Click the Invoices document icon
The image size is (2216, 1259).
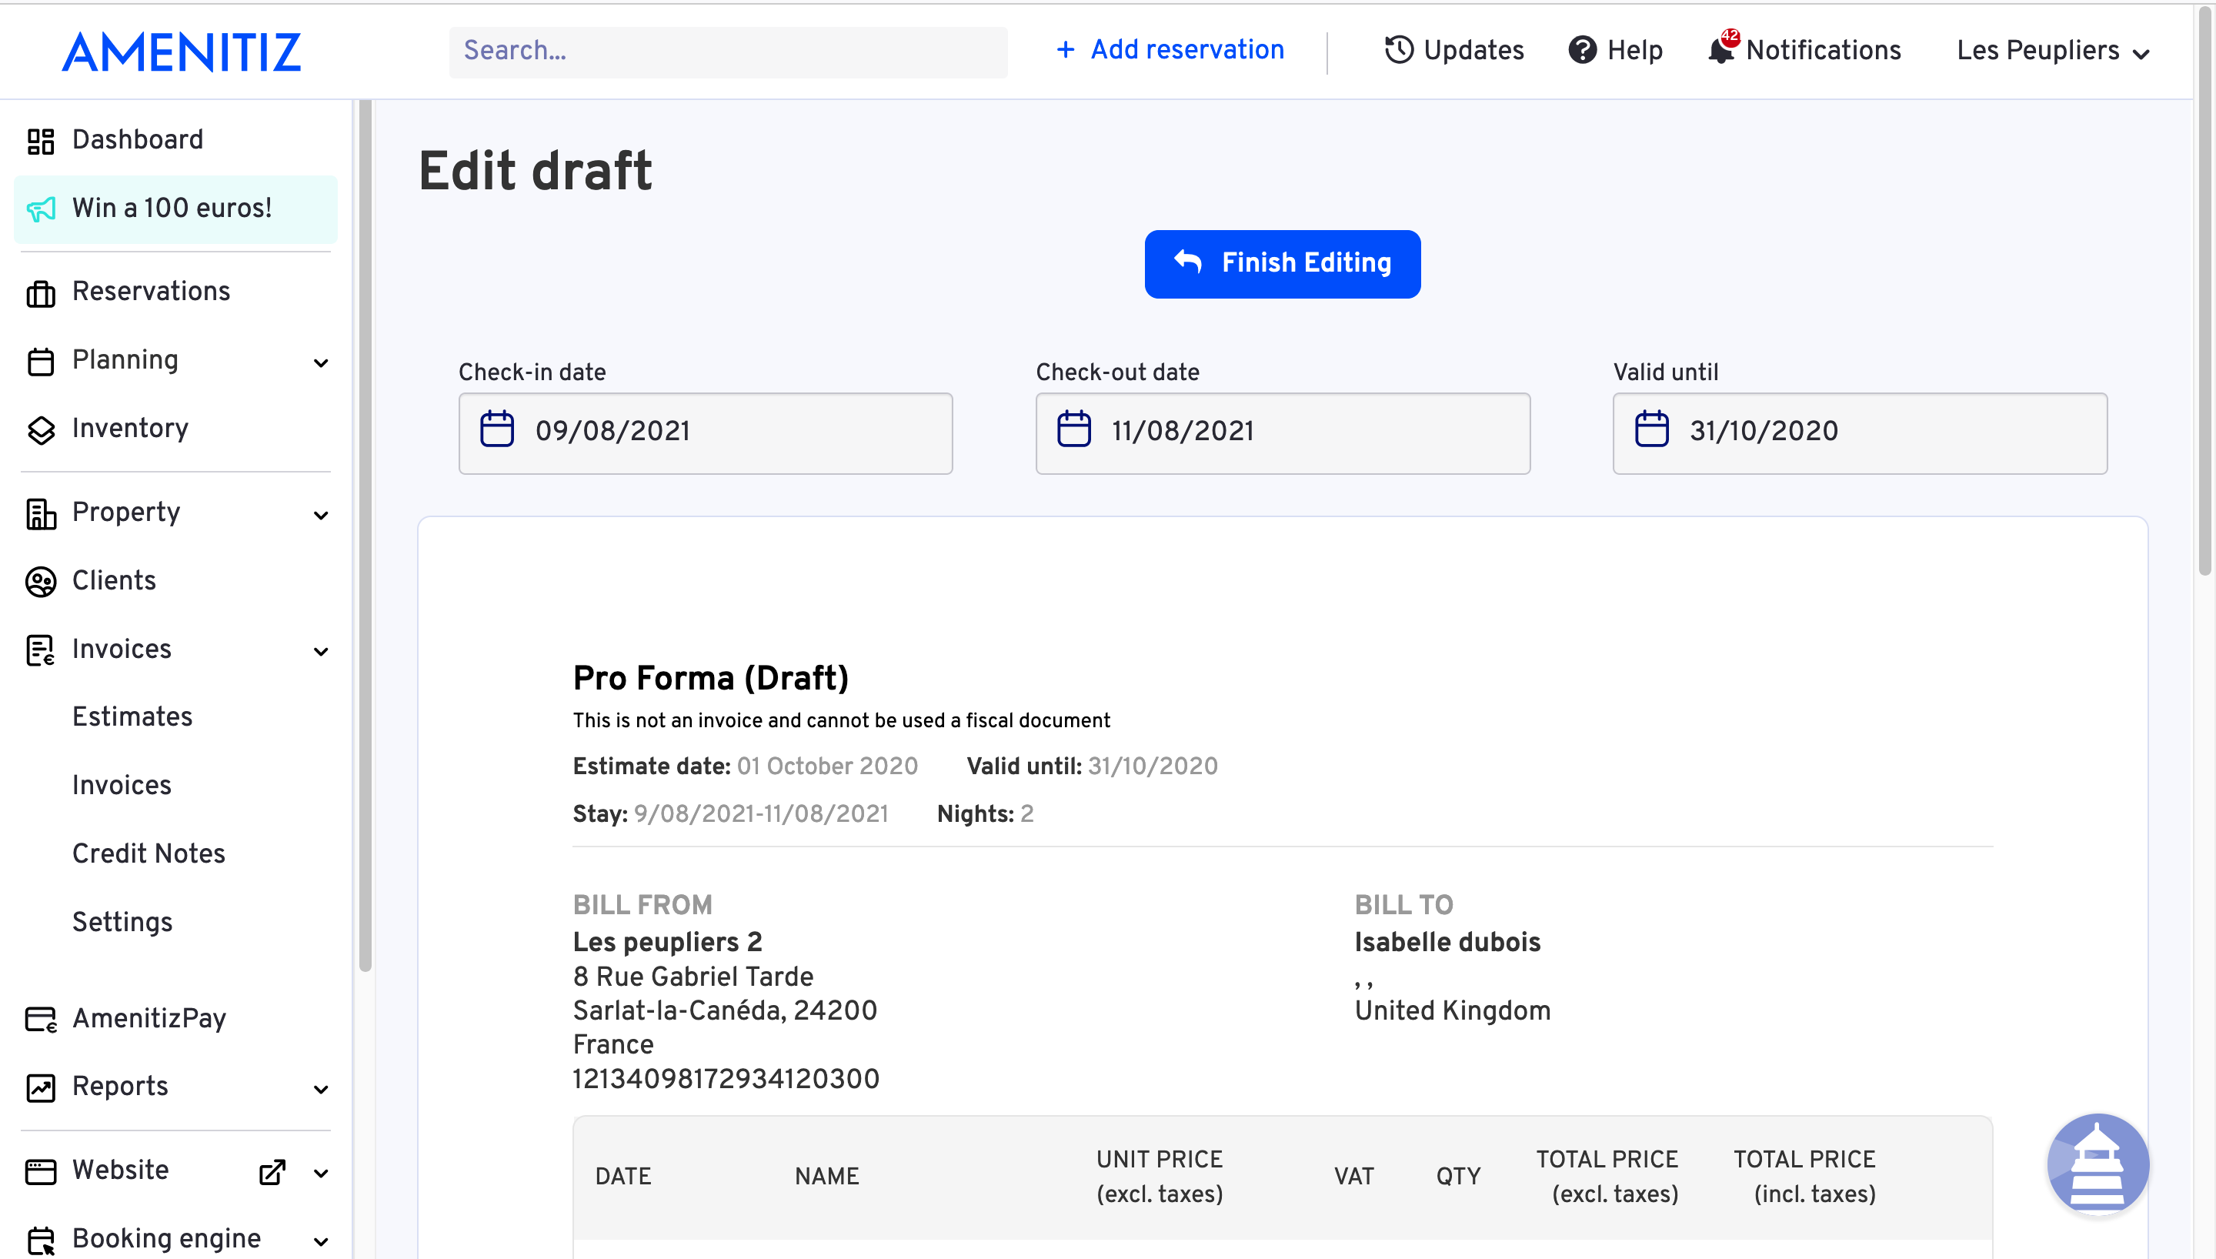click(x=41, y=650)
